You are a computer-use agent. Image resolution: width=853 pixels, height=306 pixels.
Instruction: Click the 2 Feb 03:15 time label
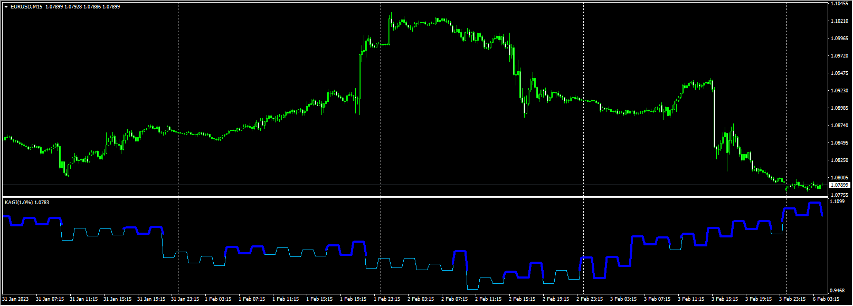click(421, 299)
